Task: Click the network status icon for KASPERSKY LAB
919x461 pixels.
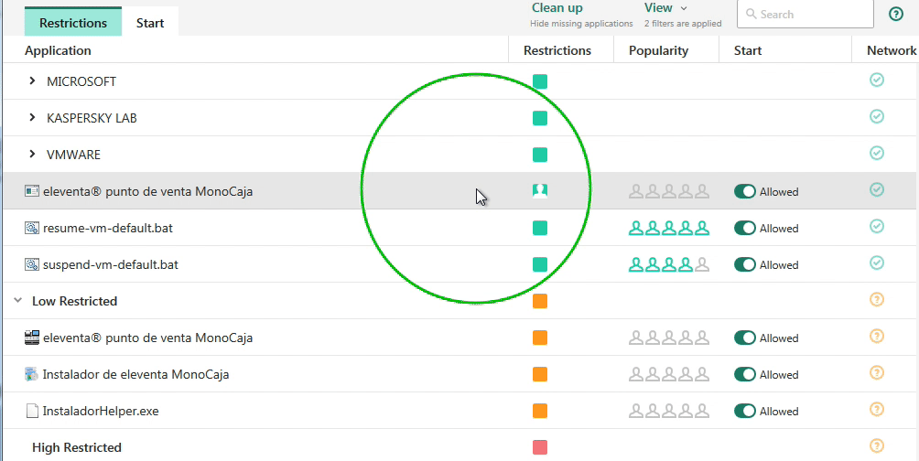Action: point(876,117)
